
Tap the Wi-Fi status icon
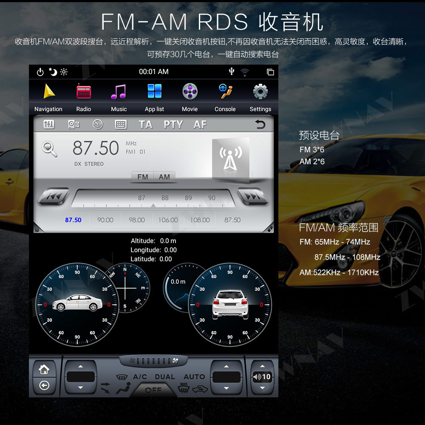(x=244, y=72)
